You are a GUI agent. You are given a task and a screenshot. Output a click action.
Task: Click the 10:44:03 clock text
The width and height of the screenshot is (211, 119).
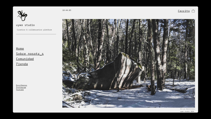point(67,10)
